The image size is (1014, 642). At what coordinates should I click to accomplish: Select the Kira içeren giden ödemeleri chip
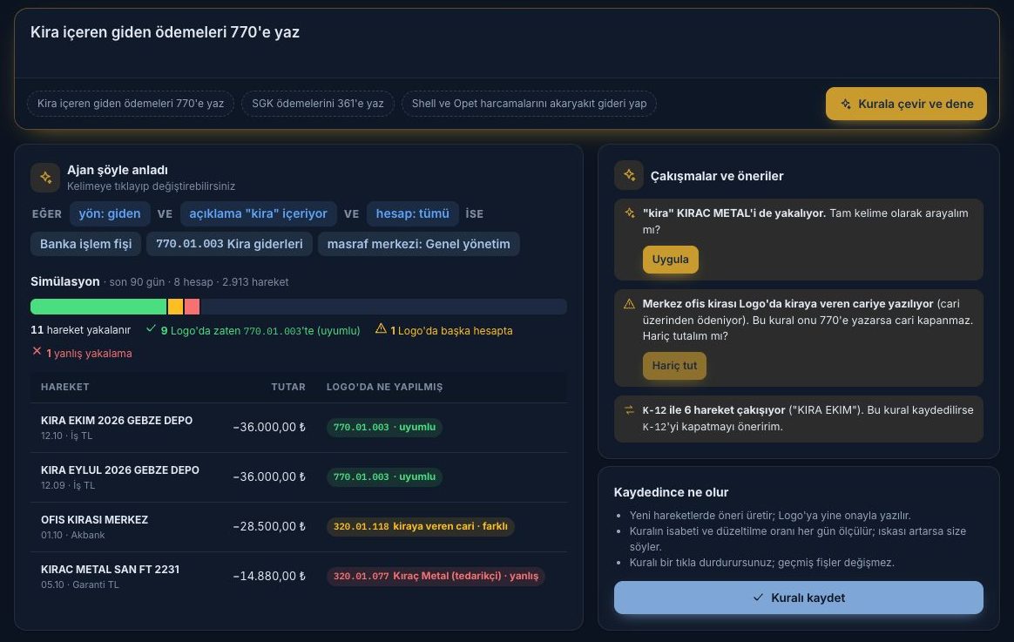[x=131, y=104]
